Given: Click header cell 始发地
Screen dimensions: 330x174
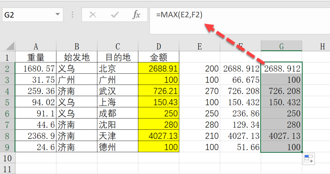Looking at the screenshot, I should 77,57.
